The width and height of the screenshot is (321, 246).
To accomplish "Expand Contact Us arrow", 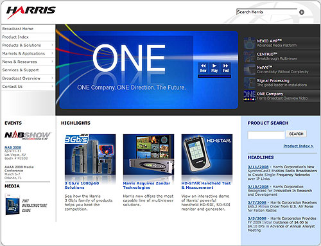I will pos(52,86).
